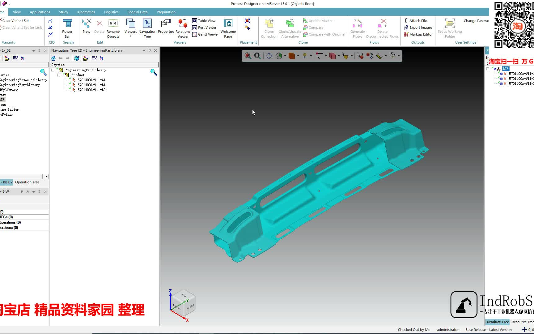Viewport: 534px width, 334px height.
Task: Toggle pin on BIW panel
Action: [39, 191]
